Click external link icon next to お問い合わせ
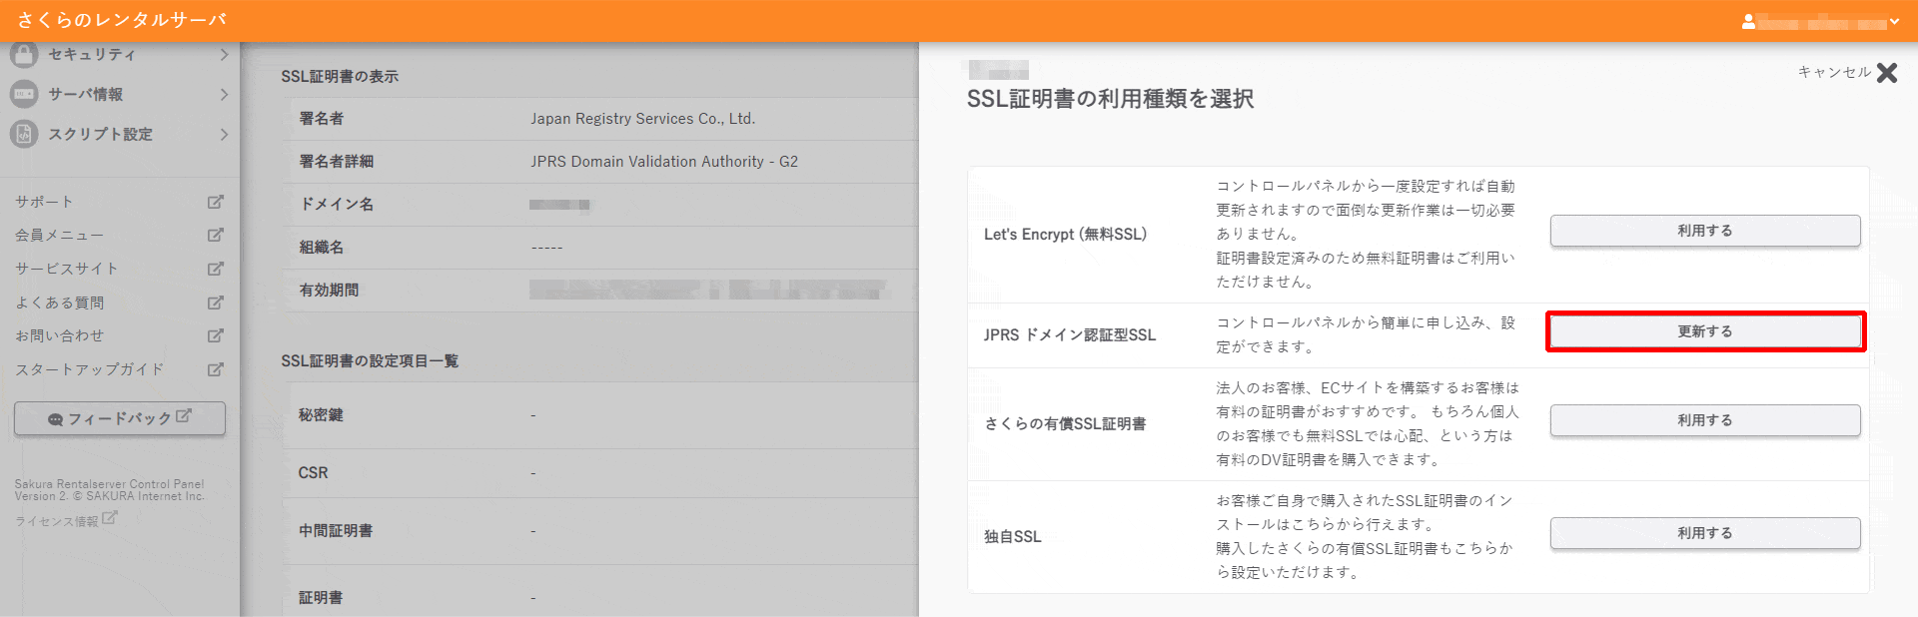Image resolution: width=1918 pixels, height=617 pixels. point(215,336)
